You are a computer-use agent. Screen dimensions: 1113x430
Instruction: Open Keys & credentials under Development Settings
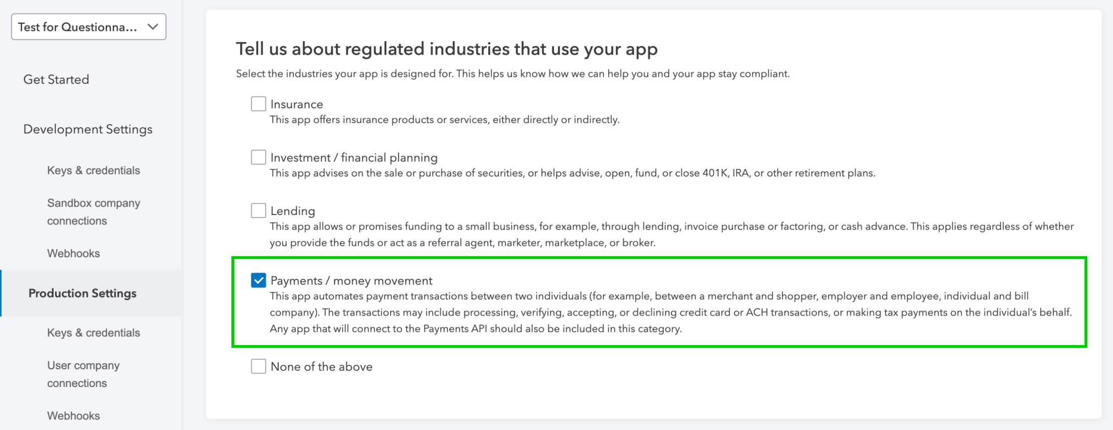[93, 170]
